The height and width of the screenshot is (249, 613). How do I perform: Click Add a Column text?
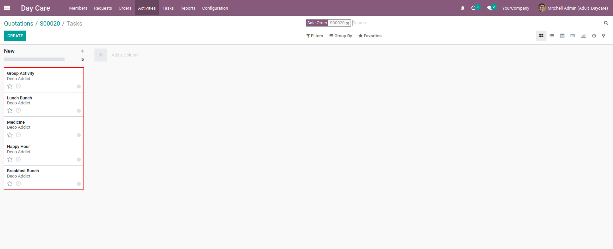[125, 55]
